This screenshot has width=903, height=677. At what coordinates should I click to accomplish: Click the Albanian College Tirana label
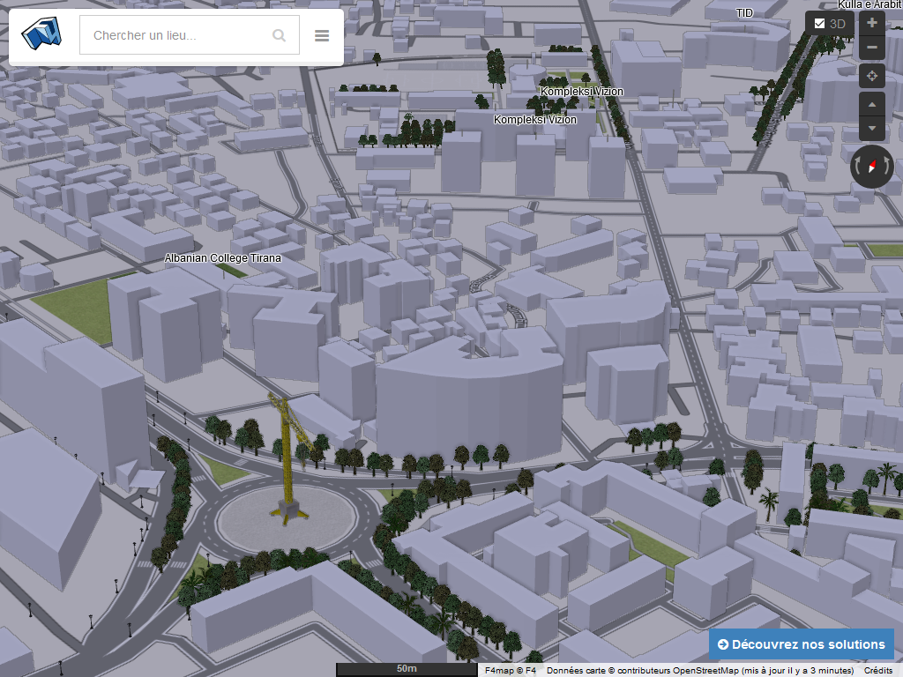(223, 258)
